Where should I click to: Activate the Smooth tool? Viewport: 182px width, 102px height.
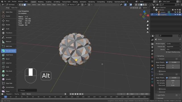coord(9,79)
